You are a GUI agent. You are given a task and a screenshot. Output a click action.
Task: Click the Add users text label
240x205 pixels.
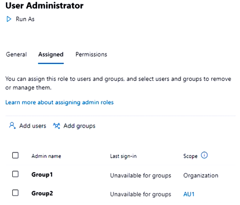[x=33, y=126]
